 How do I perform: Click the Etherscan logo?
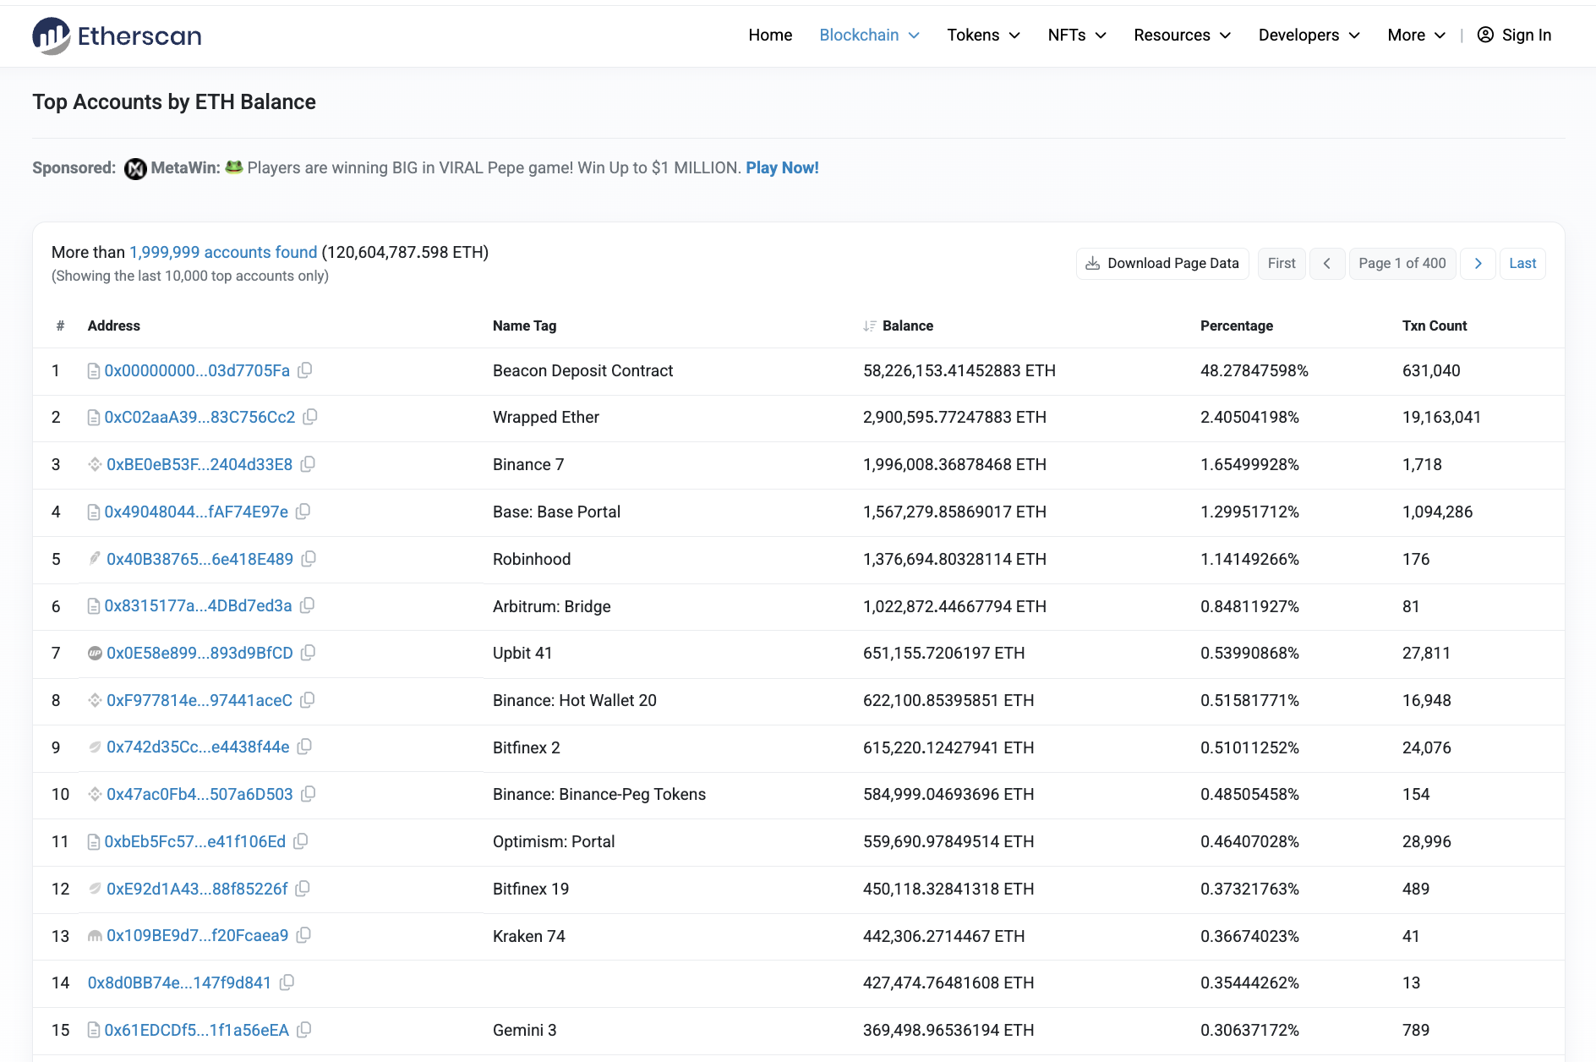[x=117, y=36]
